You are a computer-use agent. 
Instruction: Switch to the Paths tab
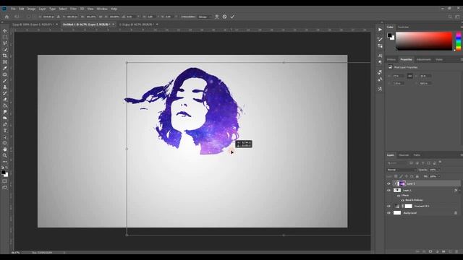417,155
